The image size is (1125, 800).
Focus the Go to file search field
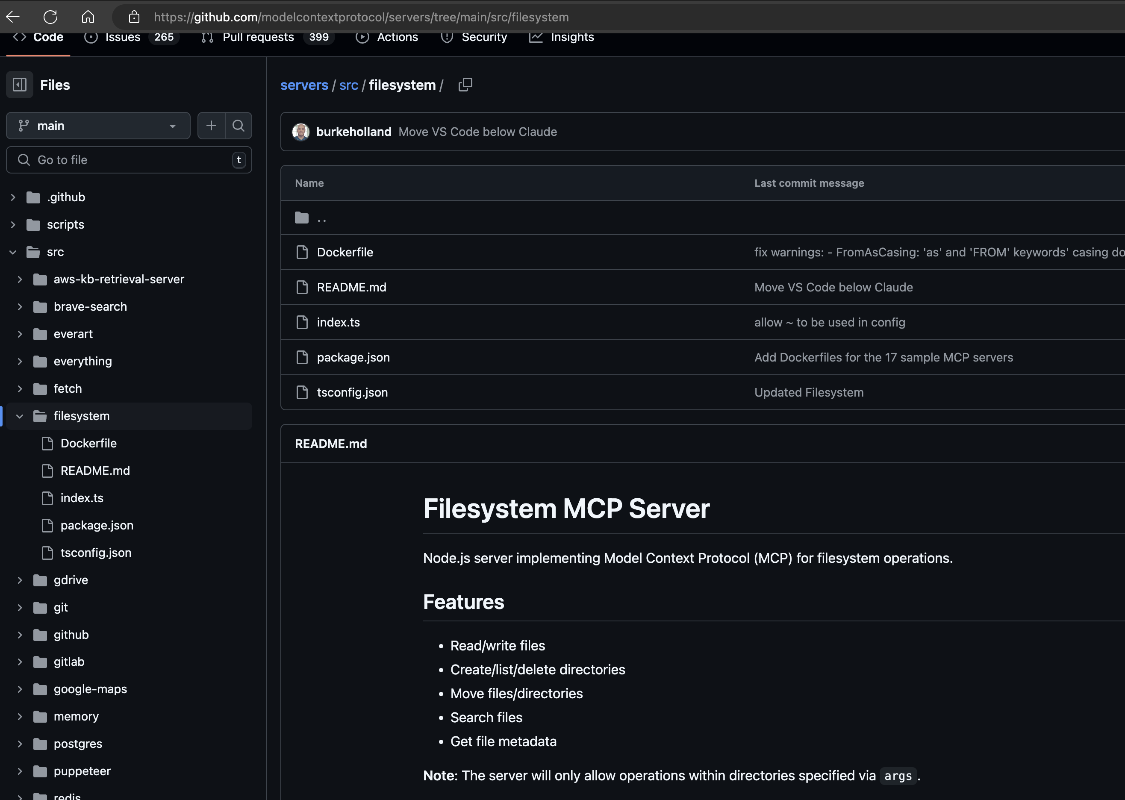[129, 159]
